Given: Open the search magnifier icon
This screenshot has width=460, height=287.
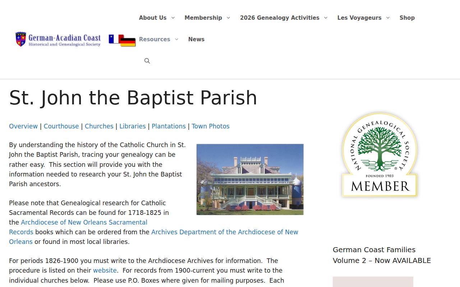Looking at the screenshot, I should [x=147, y=61].
